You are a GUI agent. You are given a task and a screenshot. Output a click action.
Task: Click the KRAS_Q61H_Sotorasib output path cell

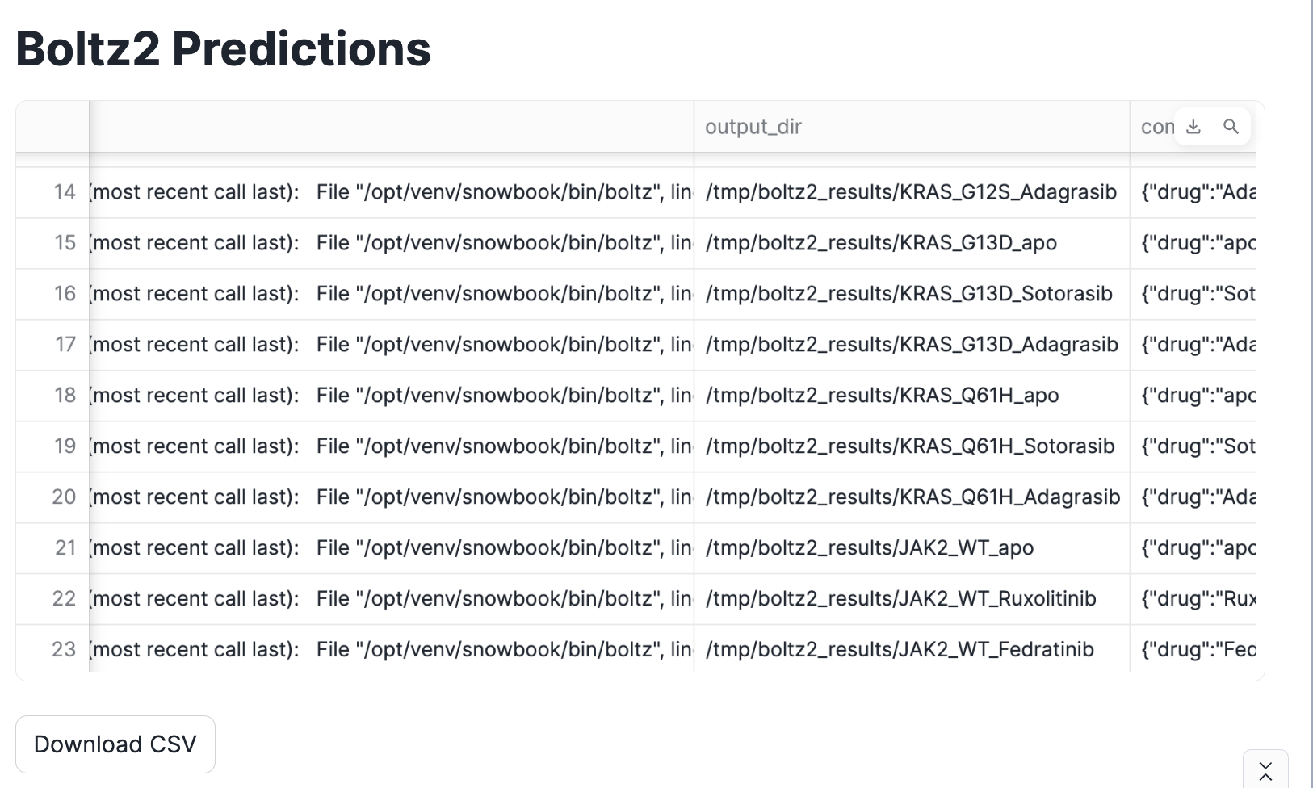tap(910, 446)
